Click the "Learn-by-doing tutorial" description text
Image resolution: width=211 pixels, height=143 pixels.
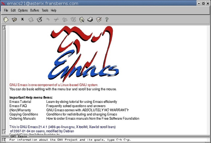[82, 102]
